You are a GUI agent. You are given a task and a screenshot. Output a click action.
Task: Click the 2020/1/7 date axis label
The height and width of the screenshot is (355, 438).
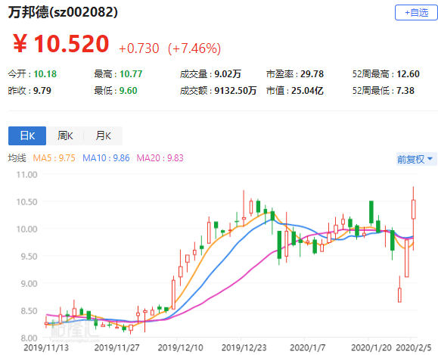308,348
